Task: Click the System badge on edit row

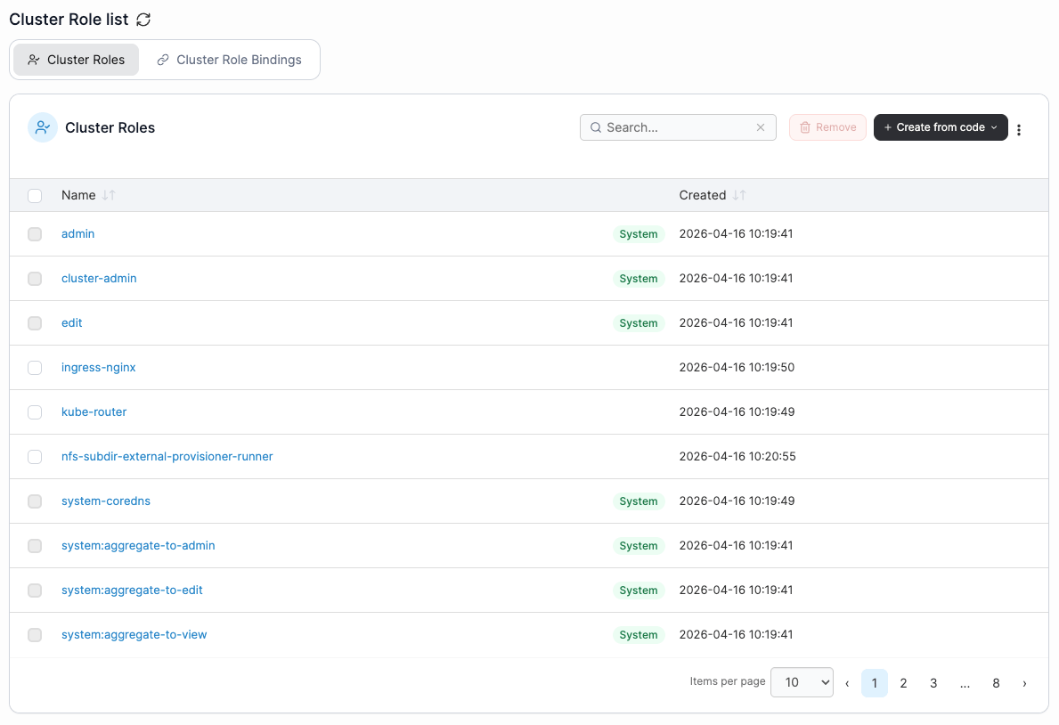Action: pyautogui.click(x=639, y=323)
